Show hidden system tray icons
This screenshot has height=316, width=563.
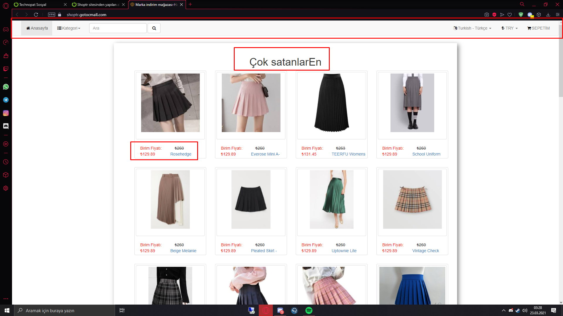[504, 310]
